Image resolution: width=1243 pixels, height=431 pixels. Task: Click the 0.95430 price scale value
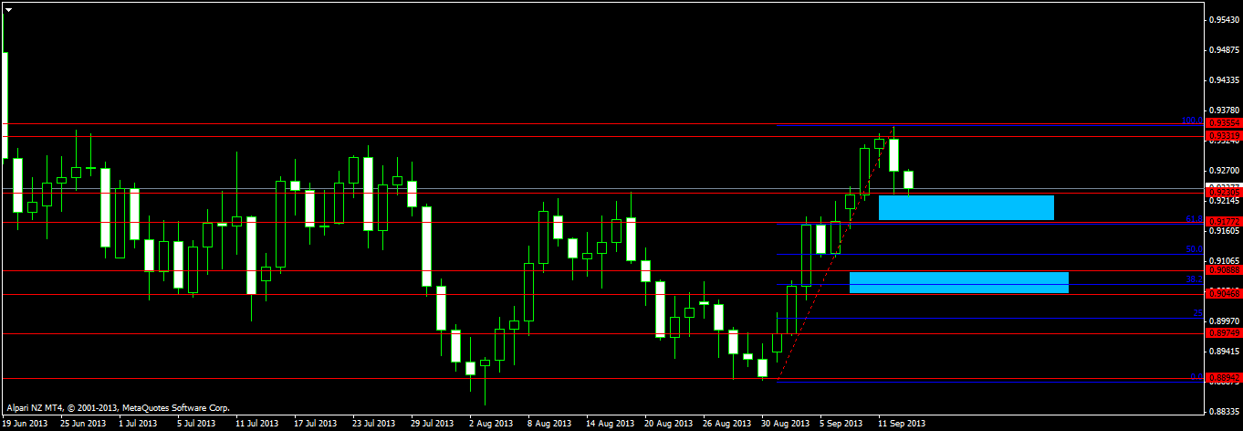tap(1224, 19)
